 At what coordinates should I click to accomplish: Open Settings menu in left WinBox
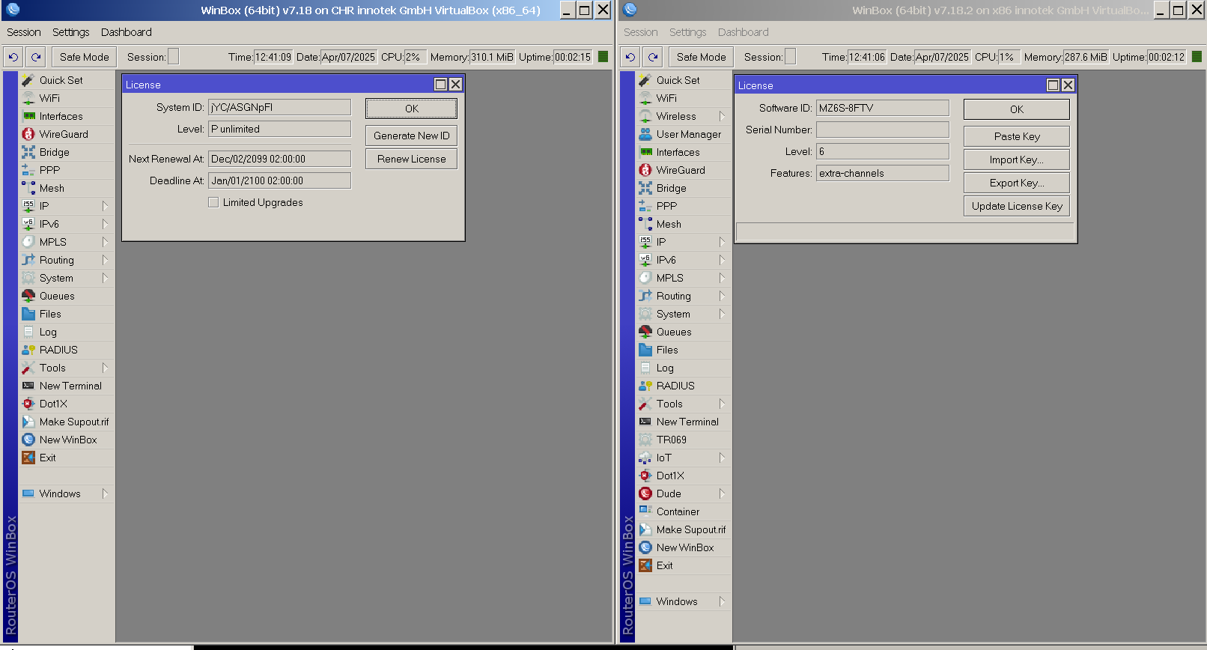pos(71,32)
